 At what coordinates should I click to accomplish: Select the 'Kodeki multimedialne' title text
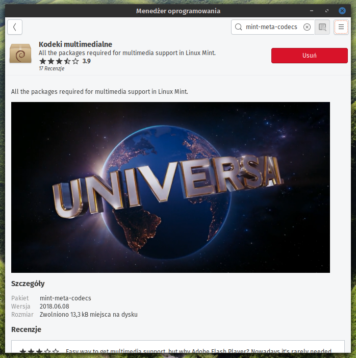pyautogui.click(x=75, y=44)
